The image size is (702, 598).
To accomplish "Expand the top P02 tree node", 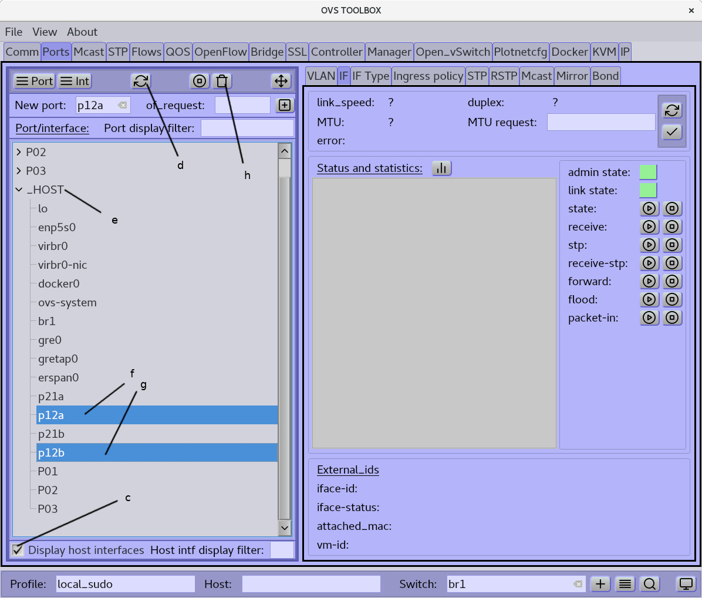I will [x=18, y=152].
